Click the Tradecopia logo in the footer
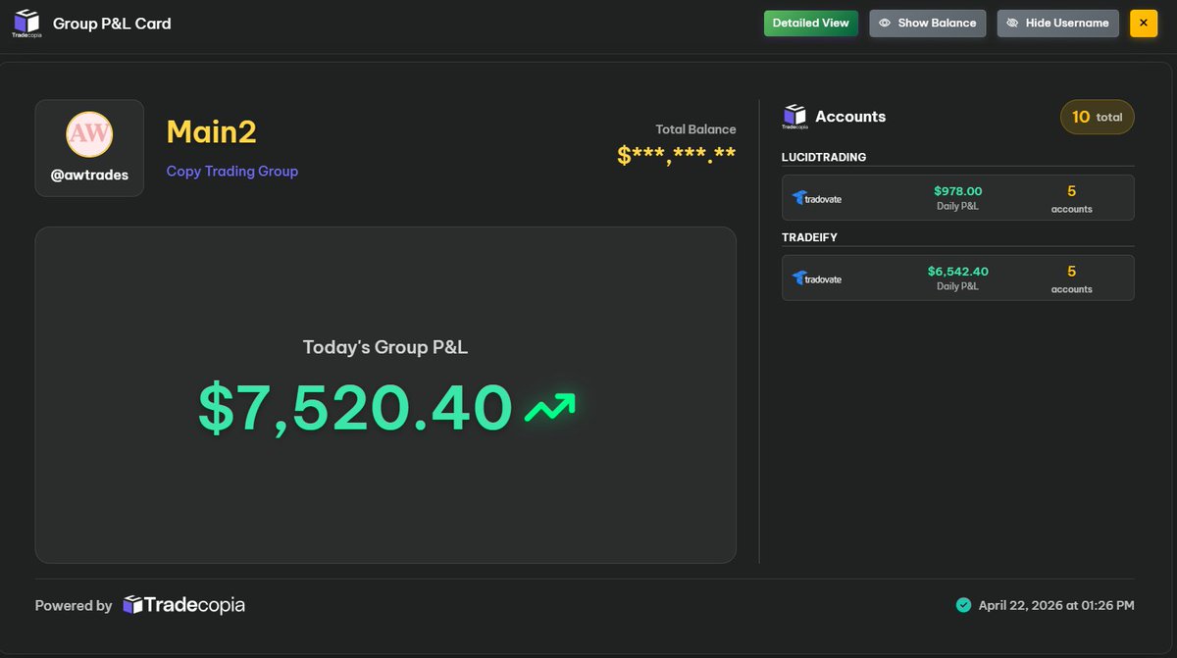Screen dimensions: 1177x658 click(x=183, y=605)
